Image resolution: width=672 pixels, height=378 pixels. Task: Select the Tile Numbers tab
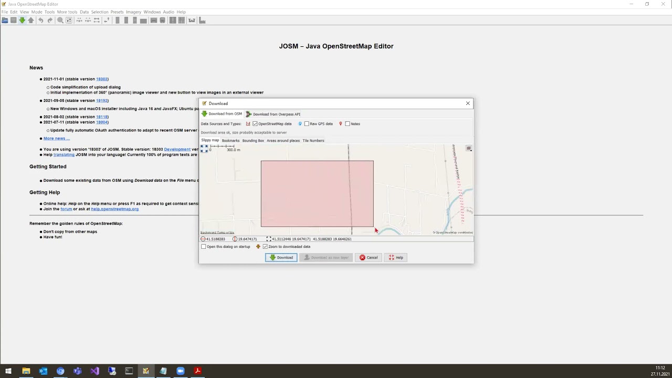[313, 141]
